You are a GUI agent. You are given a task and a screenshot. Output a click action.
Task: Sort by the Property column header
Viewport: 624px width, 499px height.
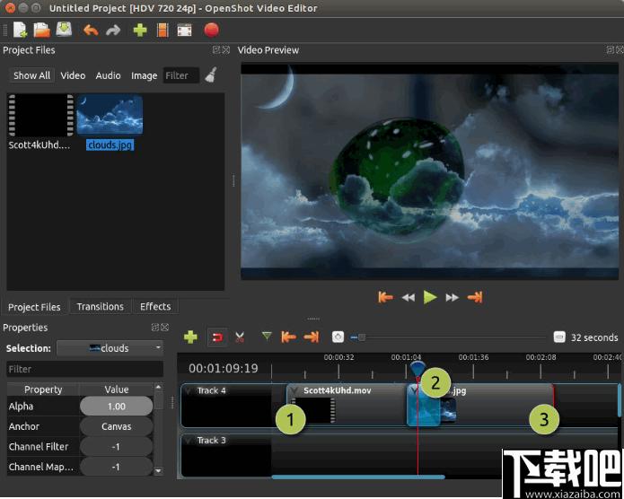click(x=43, y=390)
